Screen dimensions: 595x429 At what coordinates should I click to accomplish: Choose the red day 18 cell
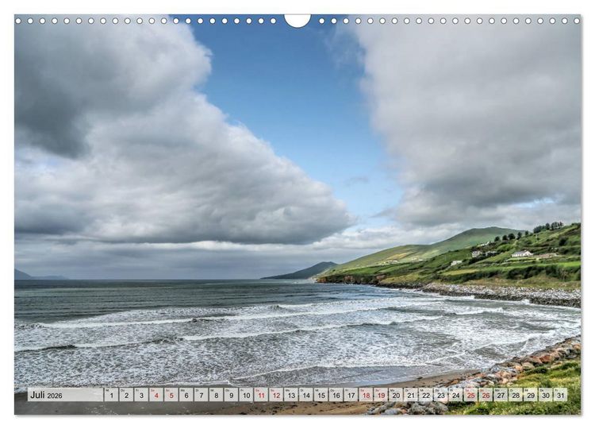[x=367, y=394]
